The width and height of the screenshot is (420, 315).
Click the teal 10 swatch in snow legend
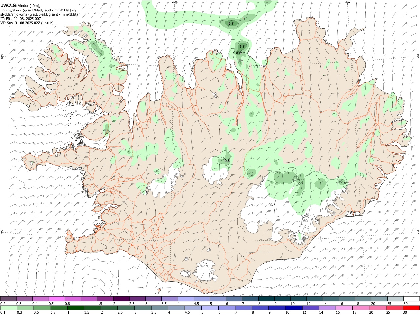coord(298,299)
